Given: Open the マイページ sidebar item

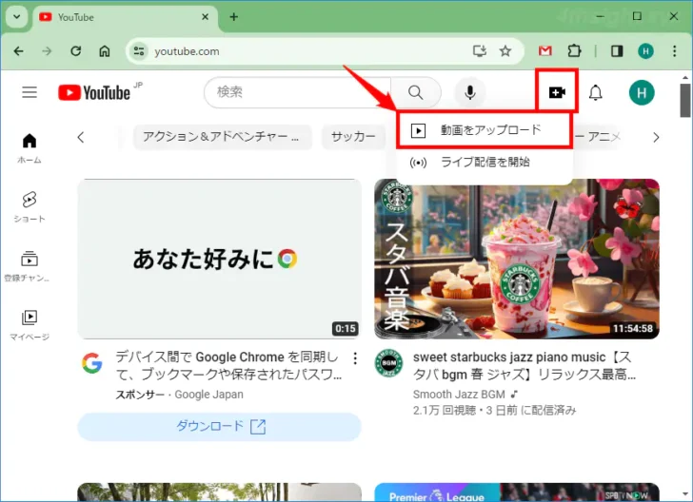Looking at the screenshot, I should click(30, 325).
